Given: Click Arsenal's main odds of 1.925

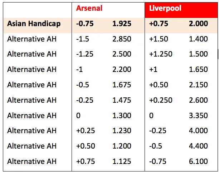Looking at the screenshot, I should tap(122, 24).
